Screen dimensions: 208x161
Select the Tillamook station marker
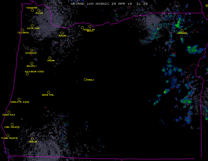tap(23, 30)
